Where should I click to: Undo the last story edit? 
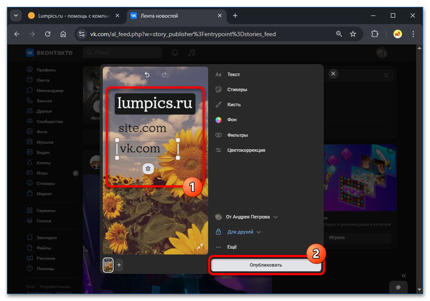pos(147,74)
